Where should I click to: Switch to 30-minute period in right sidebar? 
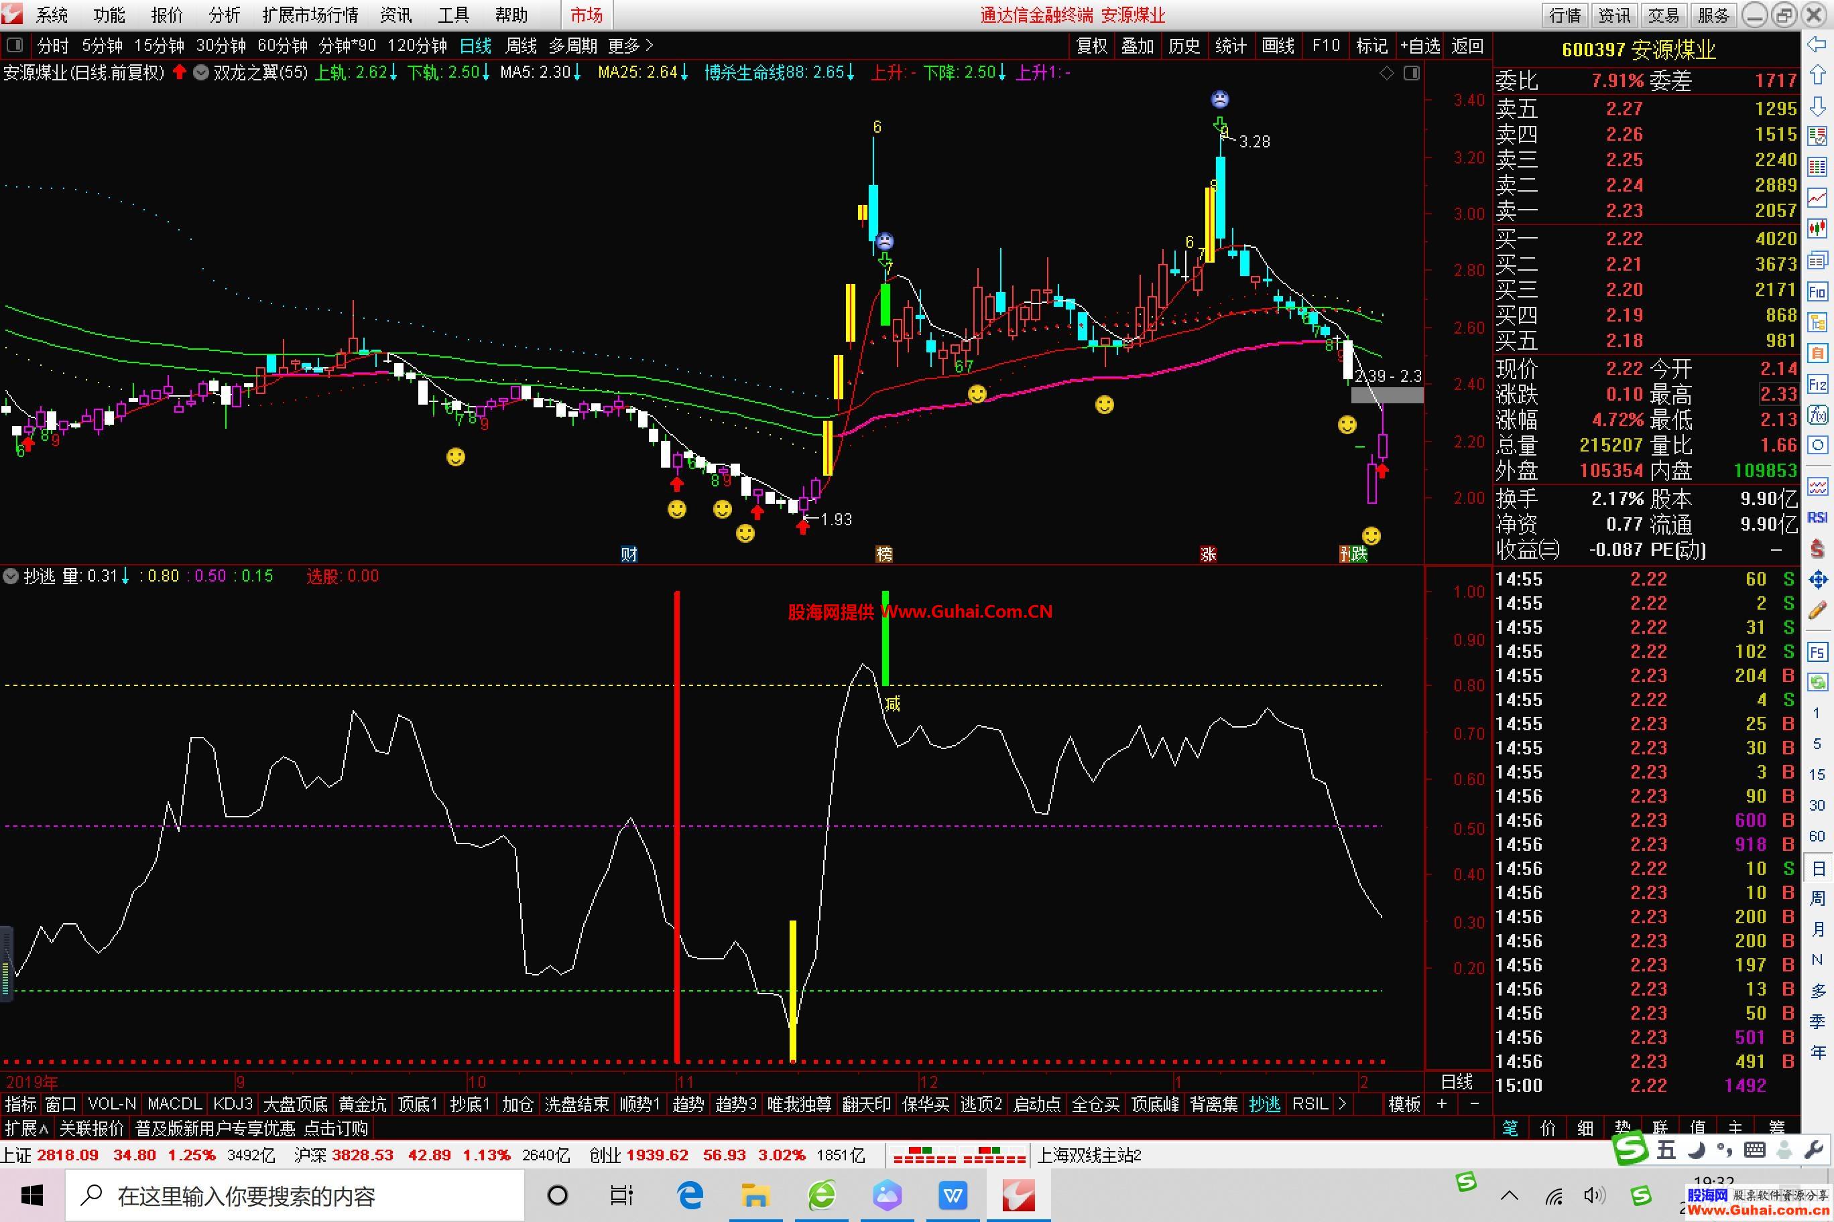1817,805
